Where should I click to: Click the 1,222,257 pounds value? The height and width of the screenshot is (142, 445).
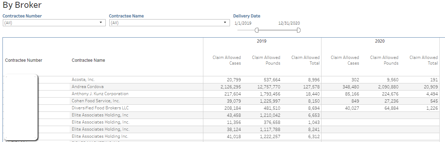point(270,137)
